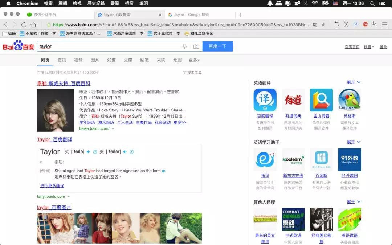This screenshot has height=245, width=392.
Task: Reload the page with the refresh icon
Action: coord(24,25)
